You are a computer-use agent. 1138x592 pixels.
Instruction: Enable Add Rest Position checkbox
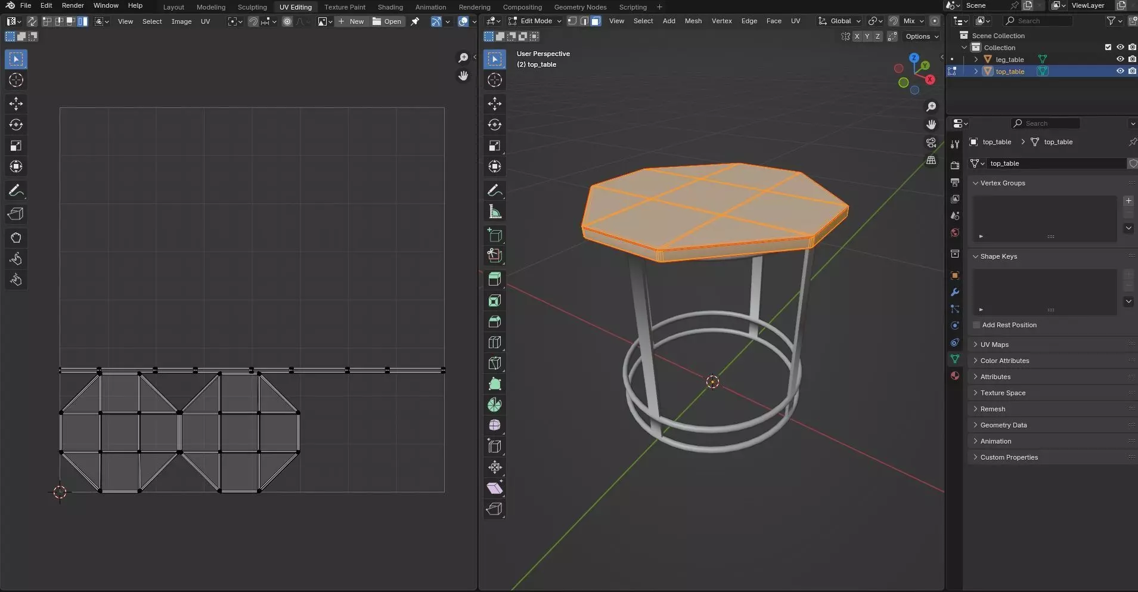(976, 325)
